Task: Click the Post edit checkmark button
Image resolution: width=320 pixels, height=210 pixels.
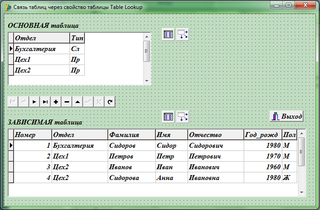Action: point(88,102)
